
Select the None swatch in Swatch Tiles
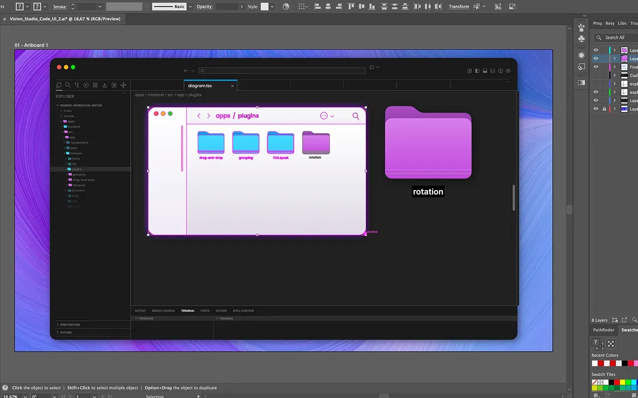click(595, 383)
